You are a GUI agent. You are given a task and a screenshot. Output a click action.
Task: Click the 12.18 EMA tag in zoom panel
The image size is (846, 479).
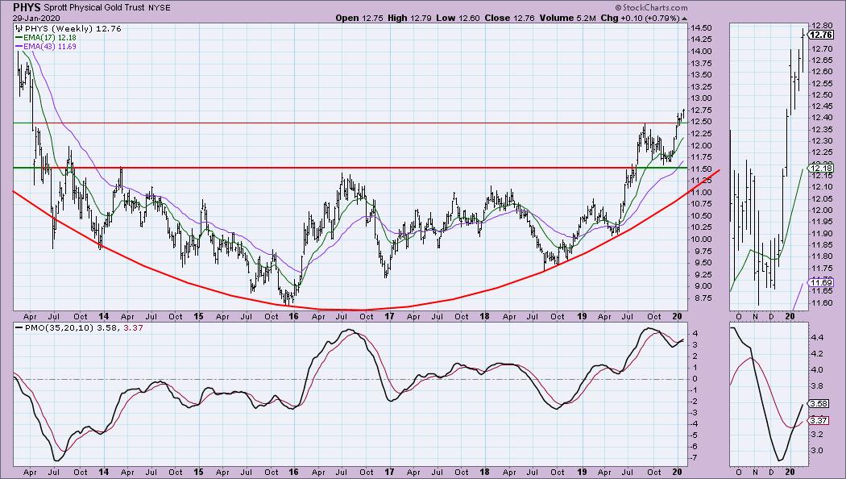click(x=821, y=169)
